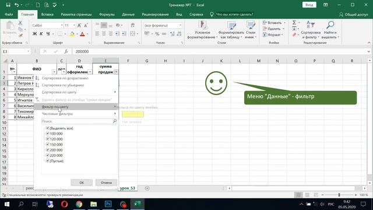The width and height of the screenshot is (373, 210).
Task: Open Числовые фильтры submenu
Action: click(x=76, y=114)
